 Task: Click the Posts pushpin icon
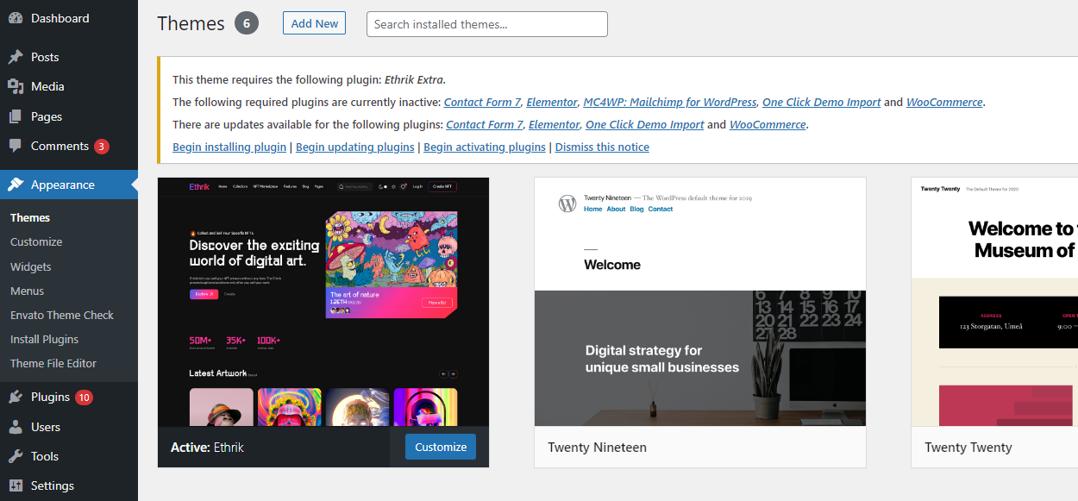[x=16, y=57]
